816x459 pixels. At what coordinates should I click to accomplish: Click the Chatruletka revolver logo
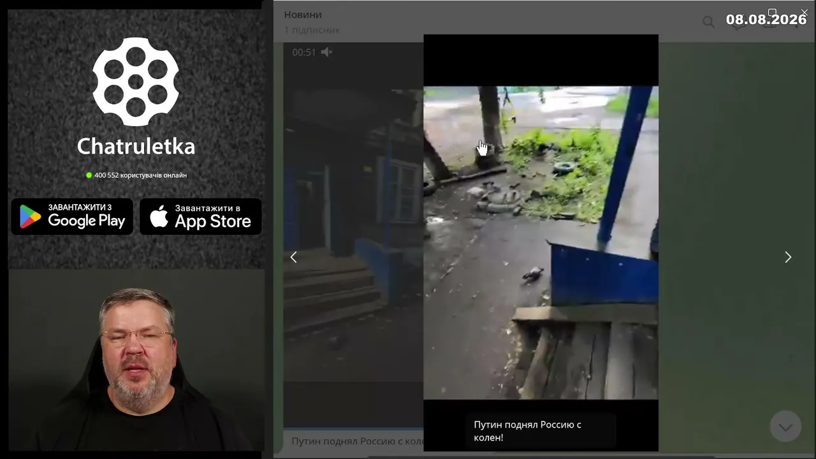point(136,81)
